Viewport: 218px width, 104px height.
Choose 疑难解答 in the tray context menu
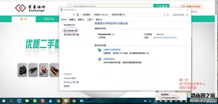[165, 95]
